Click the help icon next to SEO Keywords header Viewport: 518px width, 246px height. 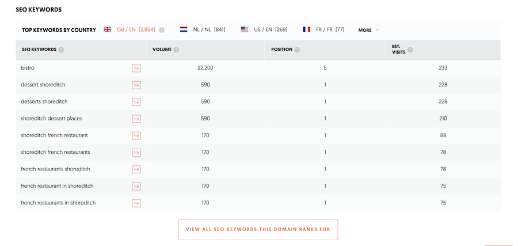61,50
